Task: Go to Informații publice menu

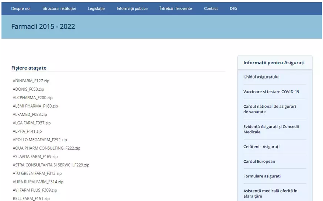Action: tap(132, 8)
